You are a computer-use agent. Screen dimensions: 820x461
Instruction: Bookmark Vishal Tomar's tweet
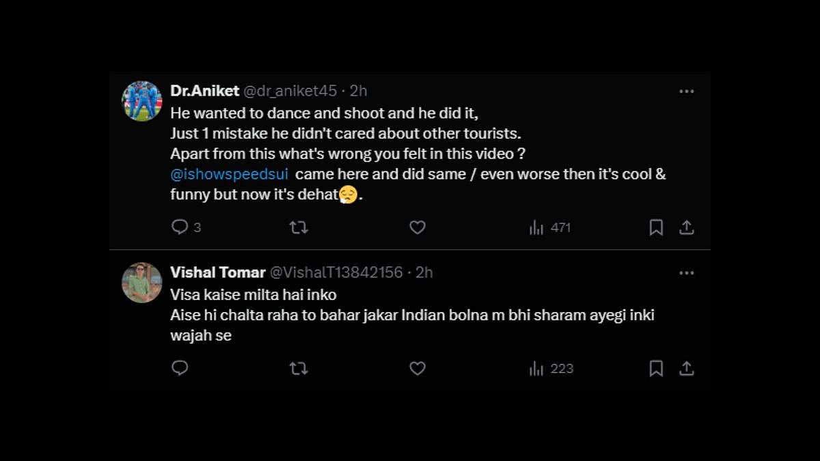[656, 369]
